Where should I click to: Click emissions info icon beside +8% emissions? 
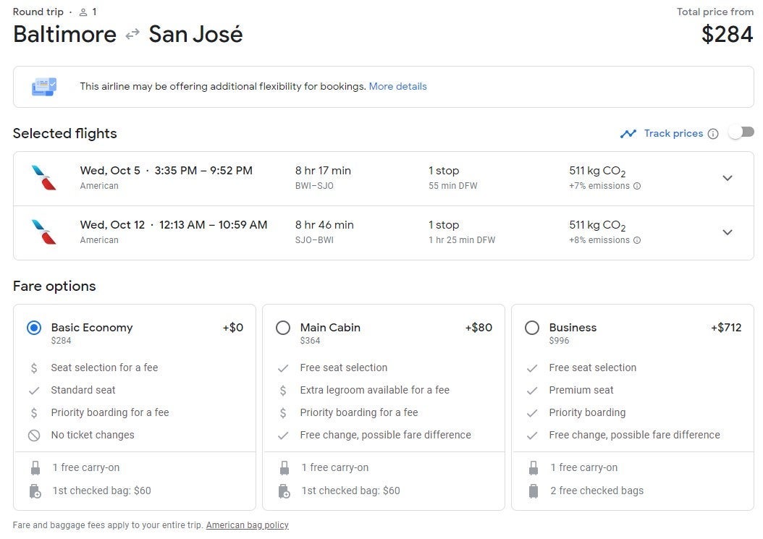[637, 240]
